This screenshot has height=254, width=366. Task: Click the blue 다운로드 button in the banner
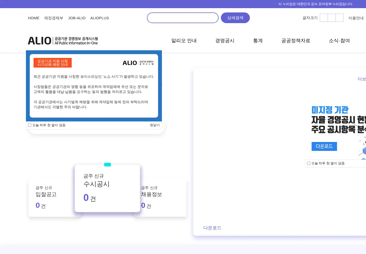click(x=324, y=146)
